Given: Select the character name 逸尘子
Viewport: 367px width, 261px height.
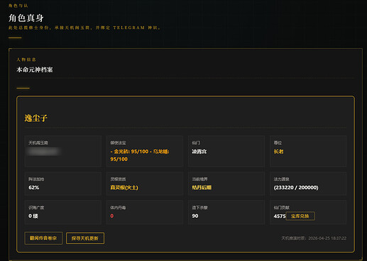Looking at the screenshot, I should (x=36, y=118).
